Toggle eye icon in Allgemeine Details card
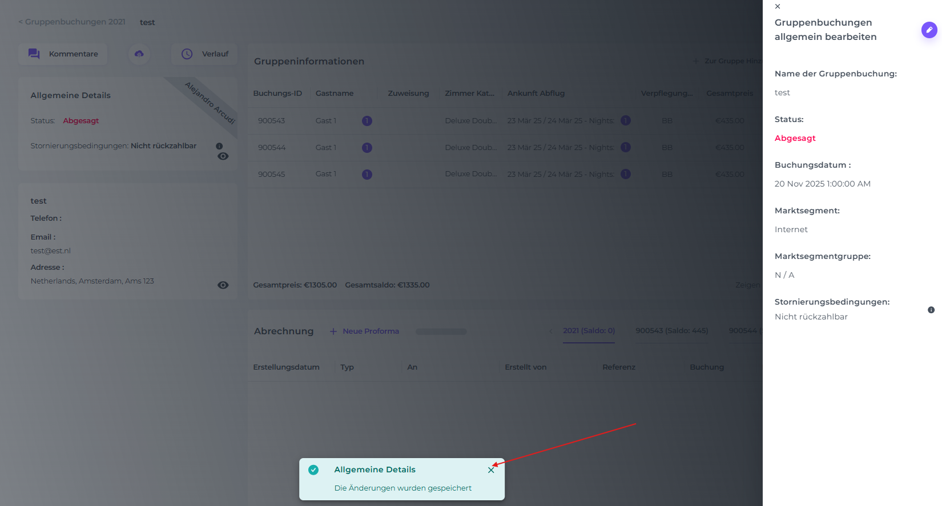This screenshot has width=942, height=506. pos(223,156)
